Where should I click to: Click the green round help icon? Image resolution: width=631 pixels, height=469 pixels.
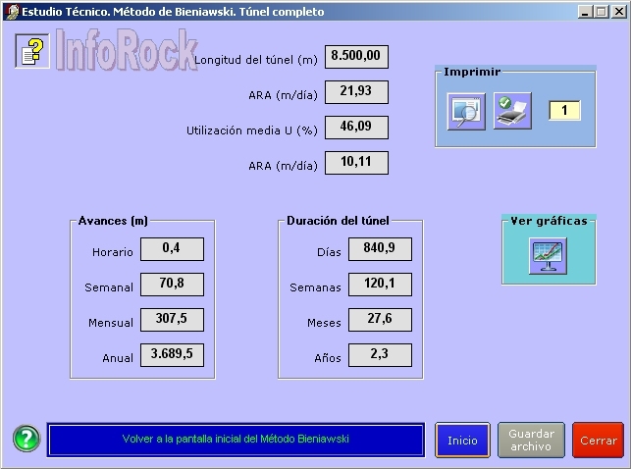coord(26,440)
